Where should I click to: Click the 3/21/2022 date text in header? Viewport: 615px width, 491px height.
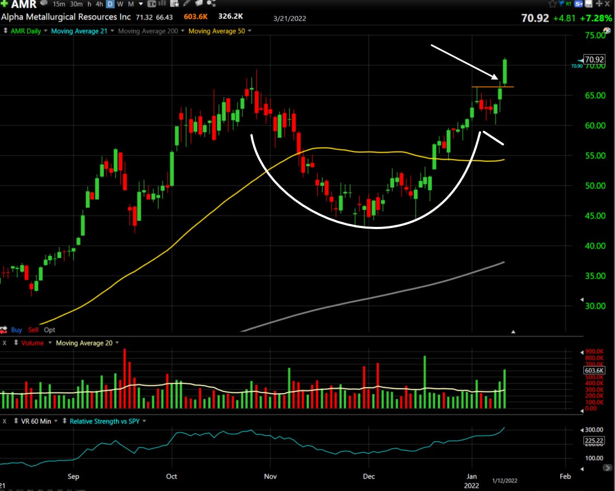[289, 19]
